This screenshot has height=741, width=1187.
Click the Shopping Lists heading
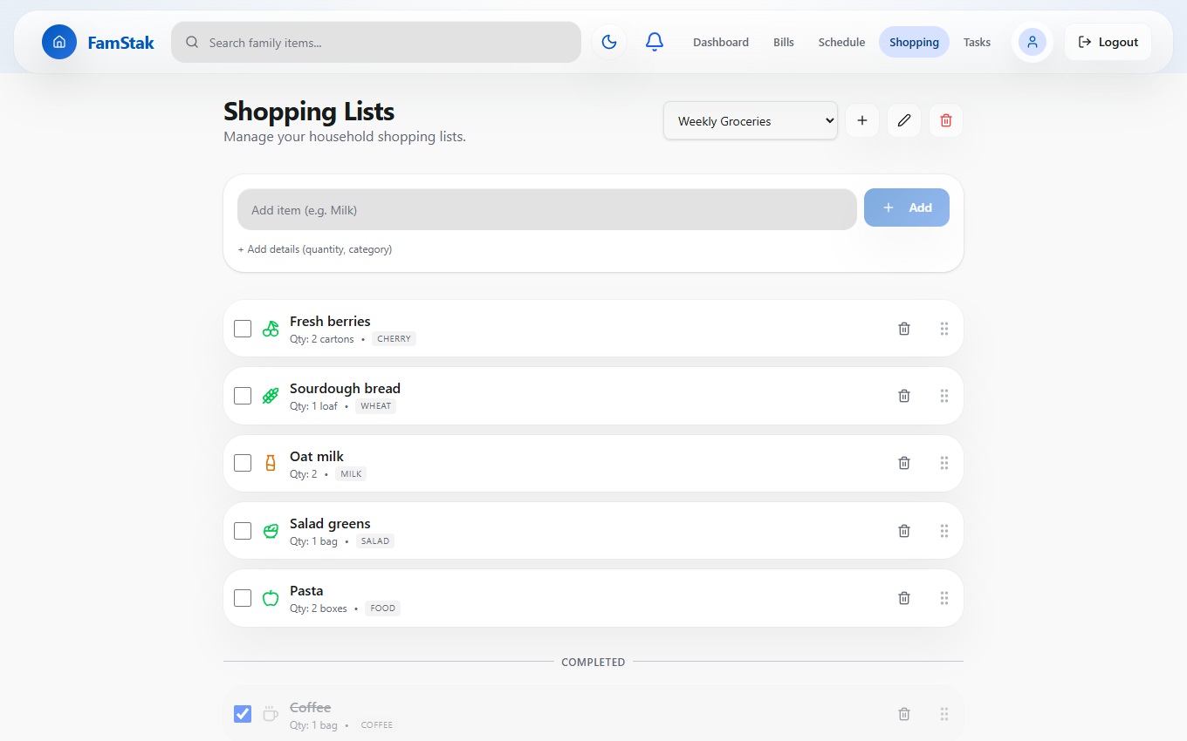pos(309,112)
